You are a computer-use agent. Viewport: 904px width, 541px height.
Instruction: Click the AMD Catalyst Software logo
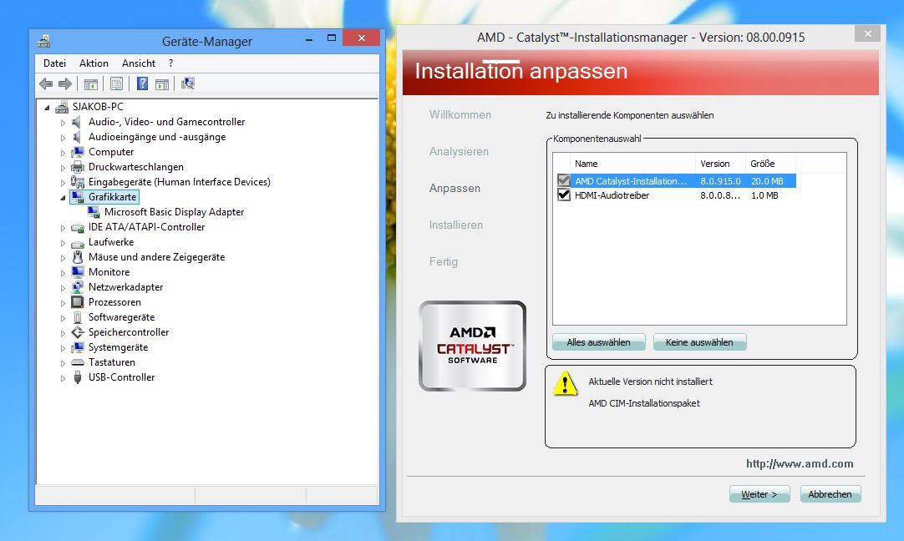pos(473,346)
